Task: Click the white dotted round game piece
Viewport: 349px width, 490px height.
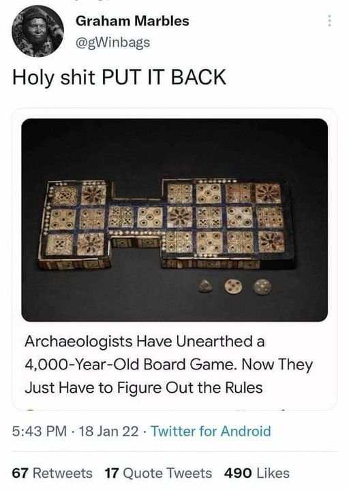Action: tap(234, 287)
